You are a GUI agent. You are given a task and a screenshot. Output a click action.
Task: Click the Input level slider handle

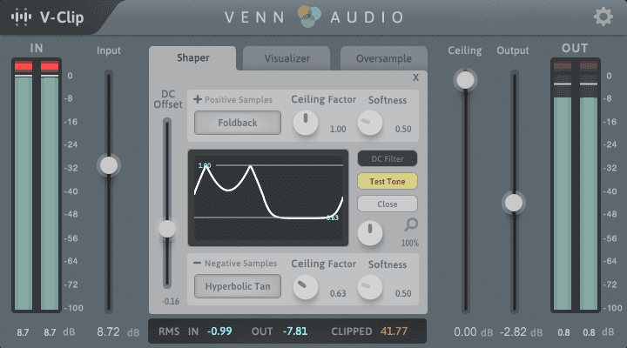pos(109,164)
